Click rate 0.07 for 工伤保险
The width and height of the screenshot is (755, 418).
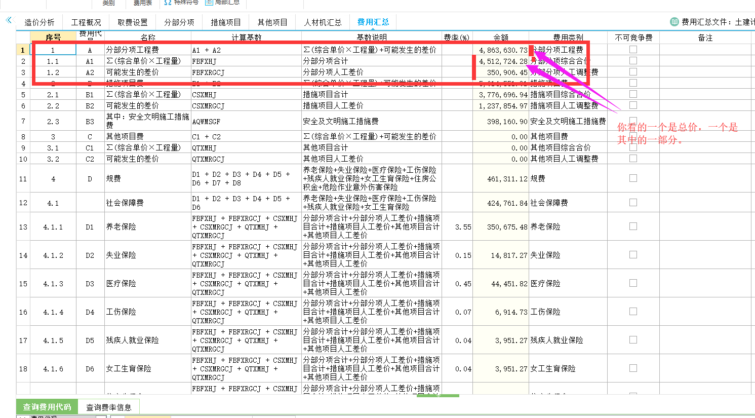tap(457, 312)
